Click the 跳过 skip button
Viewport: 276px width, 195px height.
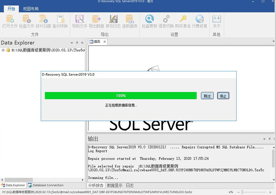click(x=207, y=96)
